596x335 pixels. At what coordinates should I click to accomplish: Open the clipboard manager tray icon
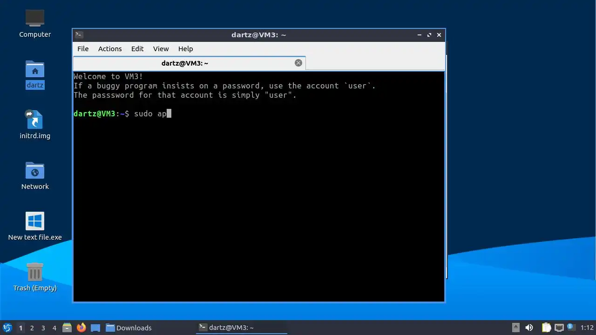(546, 328)
